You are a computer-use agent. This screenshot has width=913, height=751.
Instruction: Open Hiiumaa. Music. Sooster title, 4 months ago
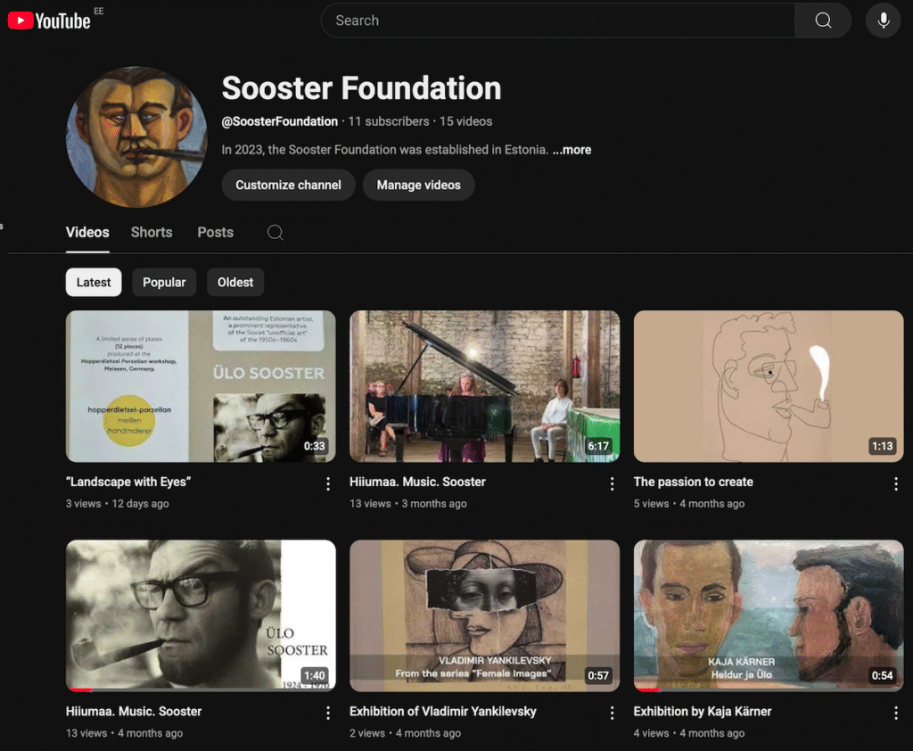pos(134,712)
